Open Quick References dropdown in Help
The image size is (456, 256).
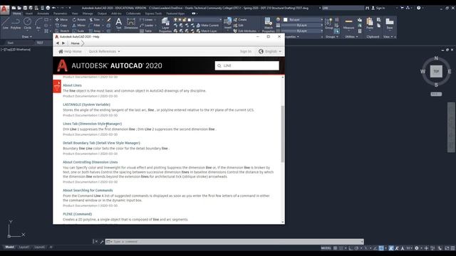point(104,51)
